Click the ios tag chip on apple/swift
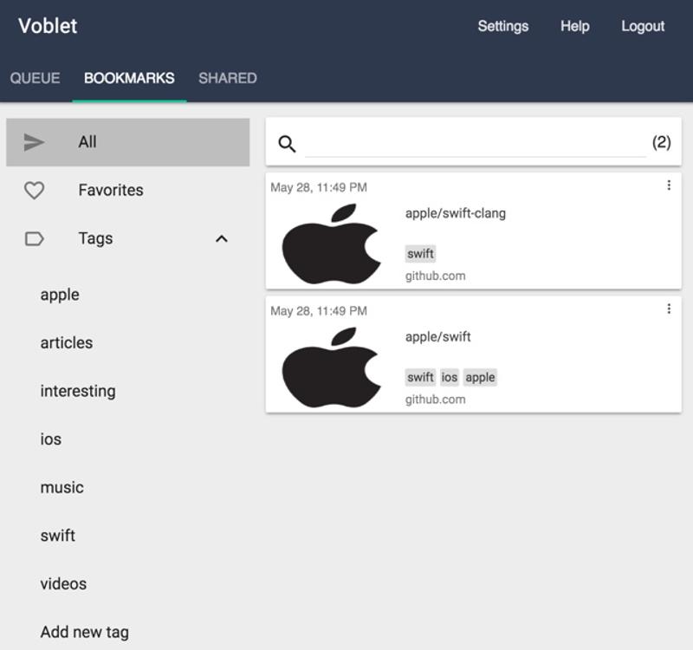This screenshot has width=693, height=650. 449,377
